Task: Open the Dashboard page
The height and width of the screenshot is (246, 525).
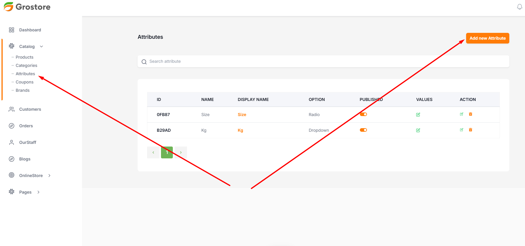Action: pyautogui.click(x=30, y=30)
